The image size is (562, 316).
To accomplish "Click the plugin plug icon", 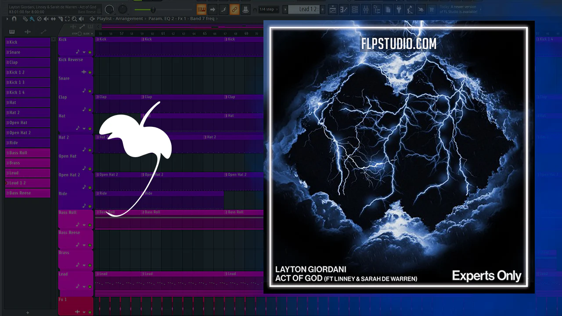I will click(399, 9).
